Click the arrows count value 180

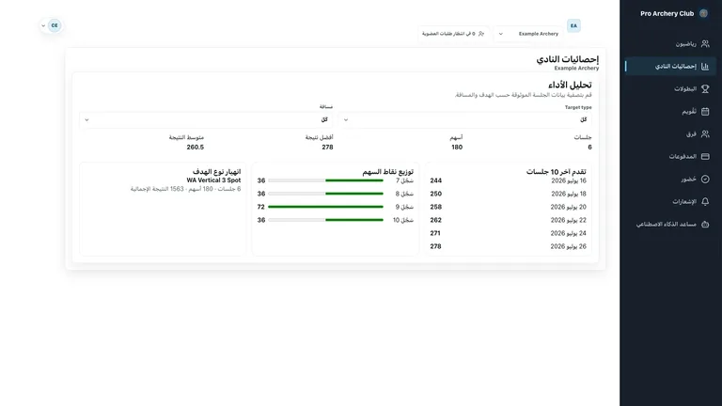457,148
